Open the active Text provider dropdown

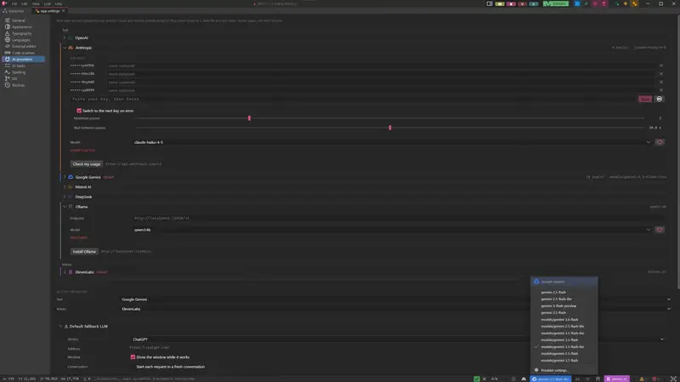(396, 299)
